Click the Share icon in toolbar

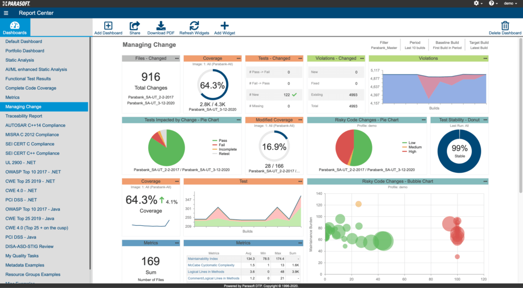point(135,25)
